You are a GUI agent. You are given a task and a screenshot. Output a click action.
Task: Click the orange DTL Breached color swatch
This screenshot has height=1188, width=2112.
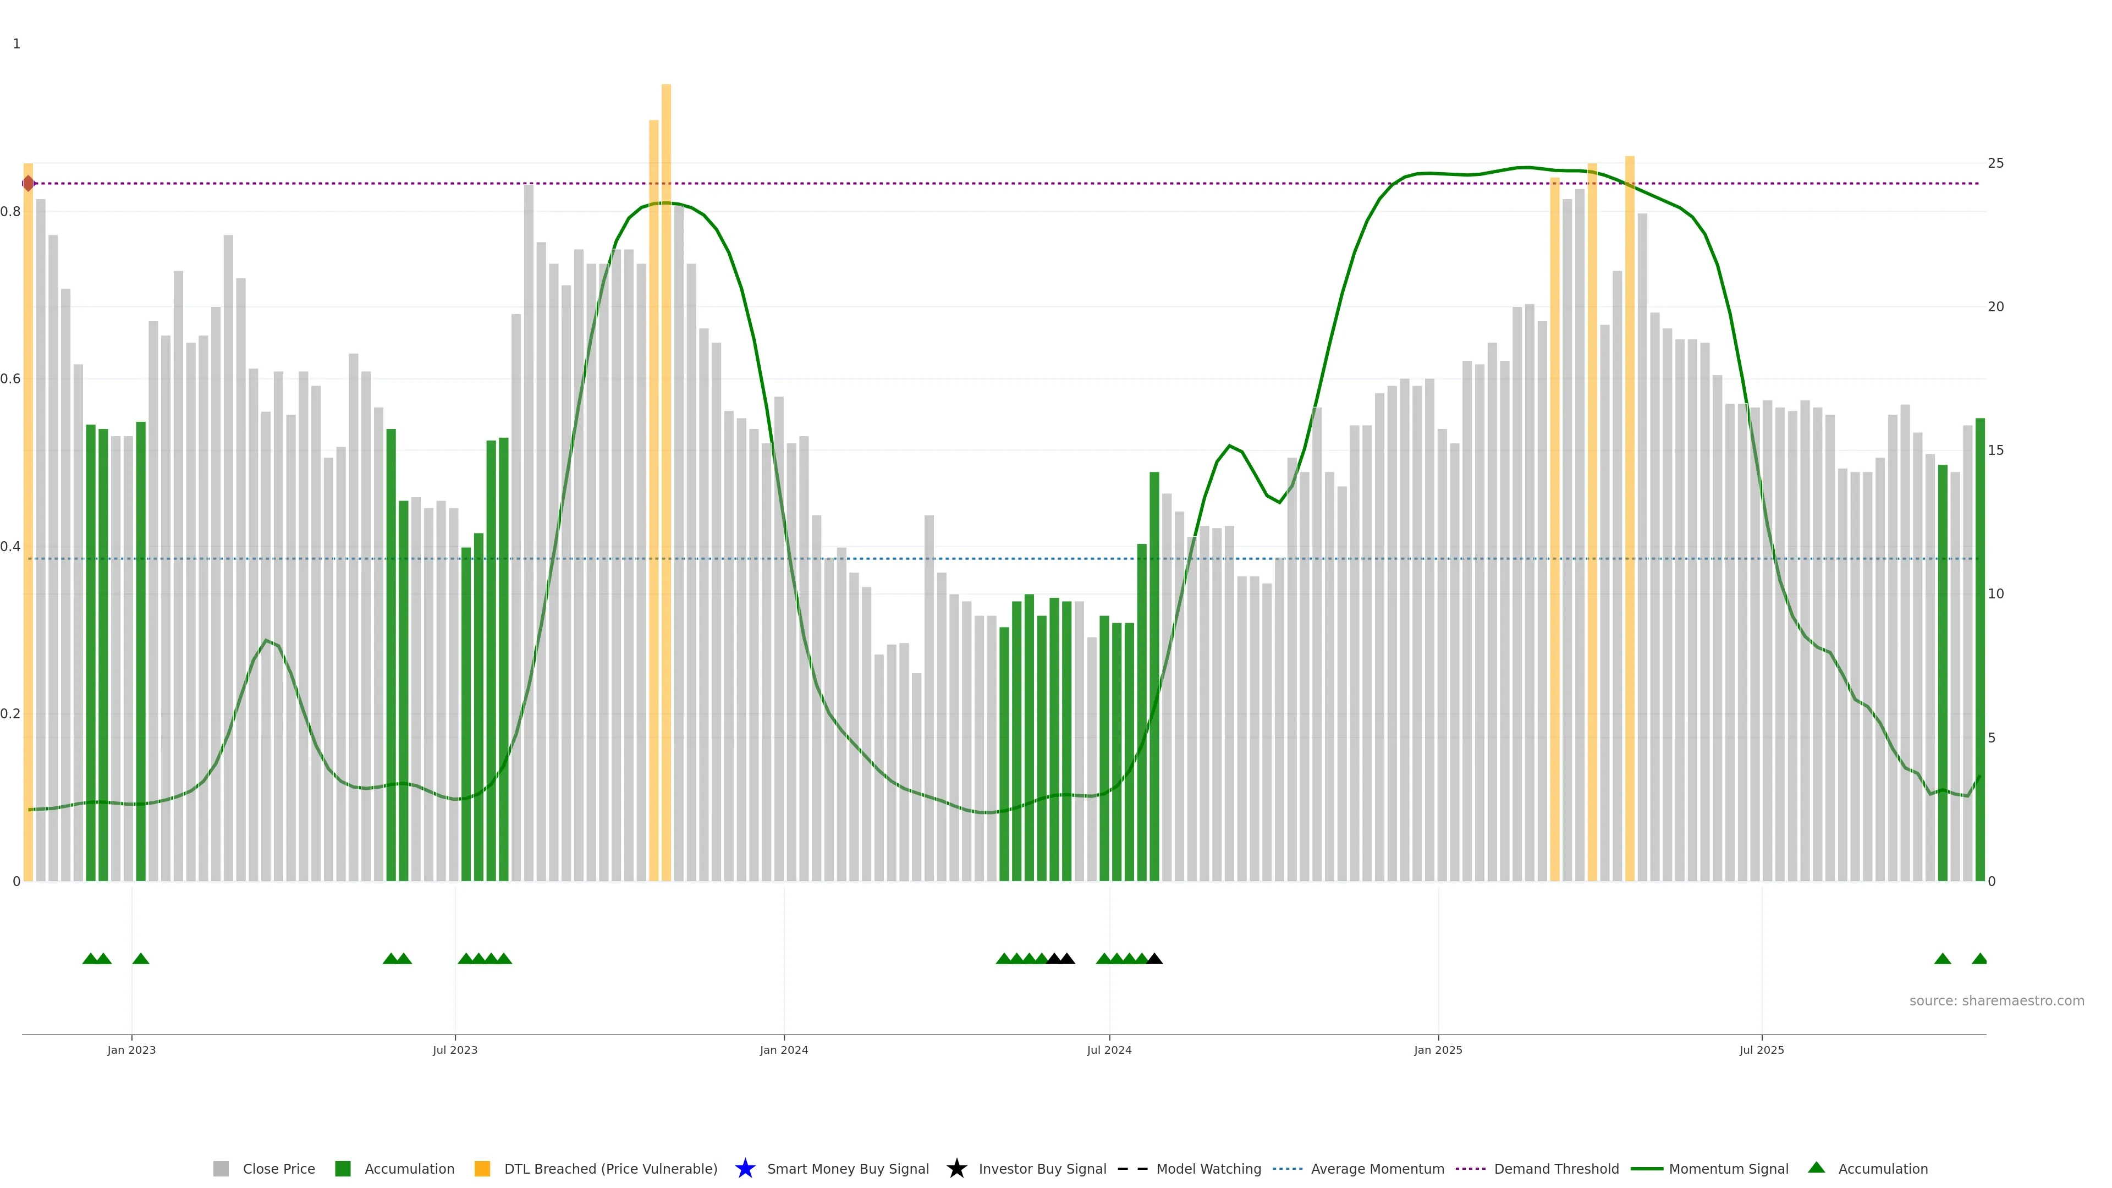click(x=482, y=1168)
